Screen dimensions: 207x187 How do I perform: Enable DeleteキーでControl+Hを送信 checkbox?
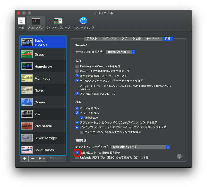[77, 66]
